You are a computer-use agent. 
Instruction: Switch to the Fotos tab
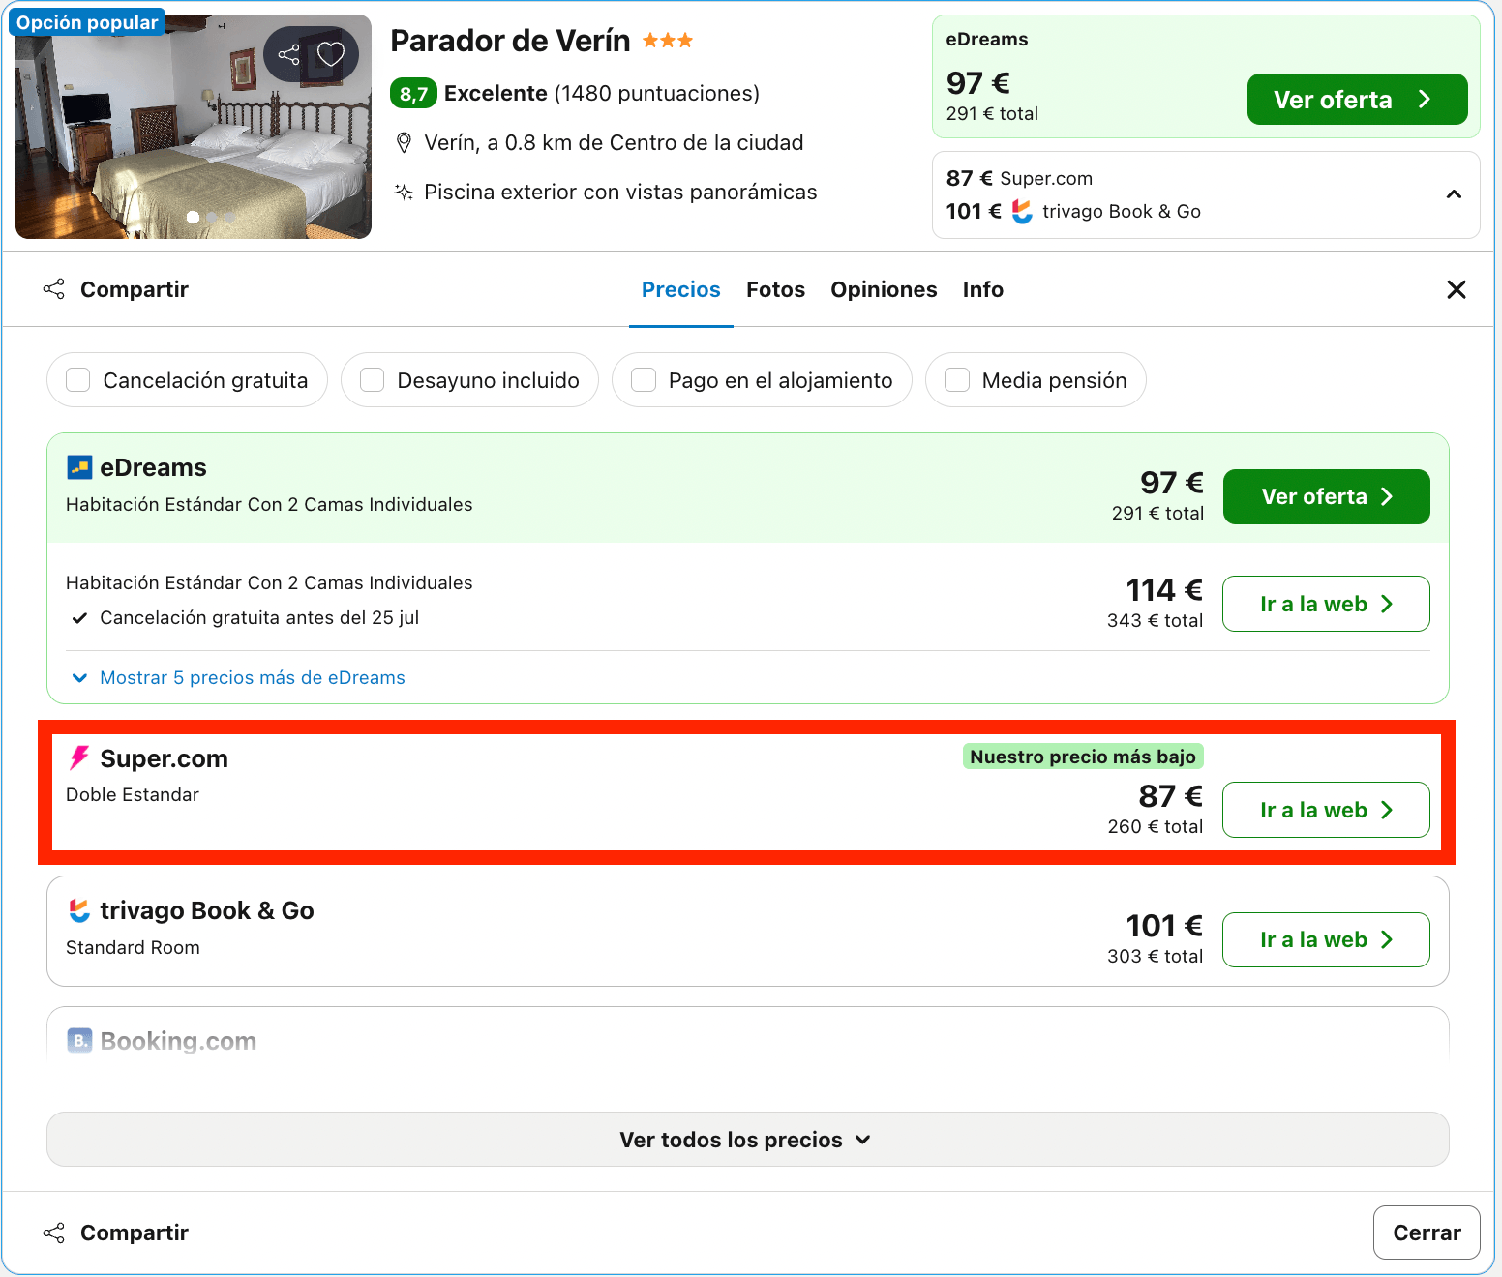pos(775,289)
